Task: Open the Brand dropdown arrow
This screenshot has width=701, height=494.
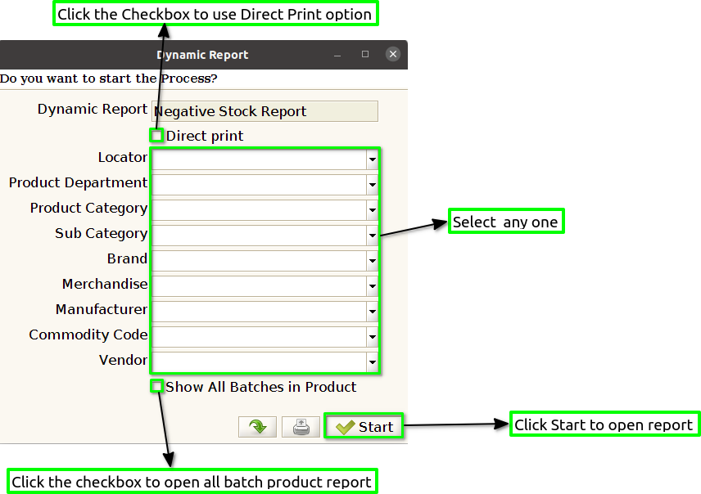Action: click(x=372, y=260)
